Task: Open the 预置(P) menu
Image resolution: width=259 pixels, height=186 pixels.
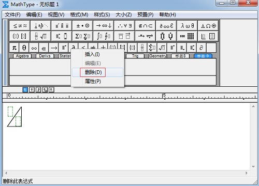Action: 145,15
